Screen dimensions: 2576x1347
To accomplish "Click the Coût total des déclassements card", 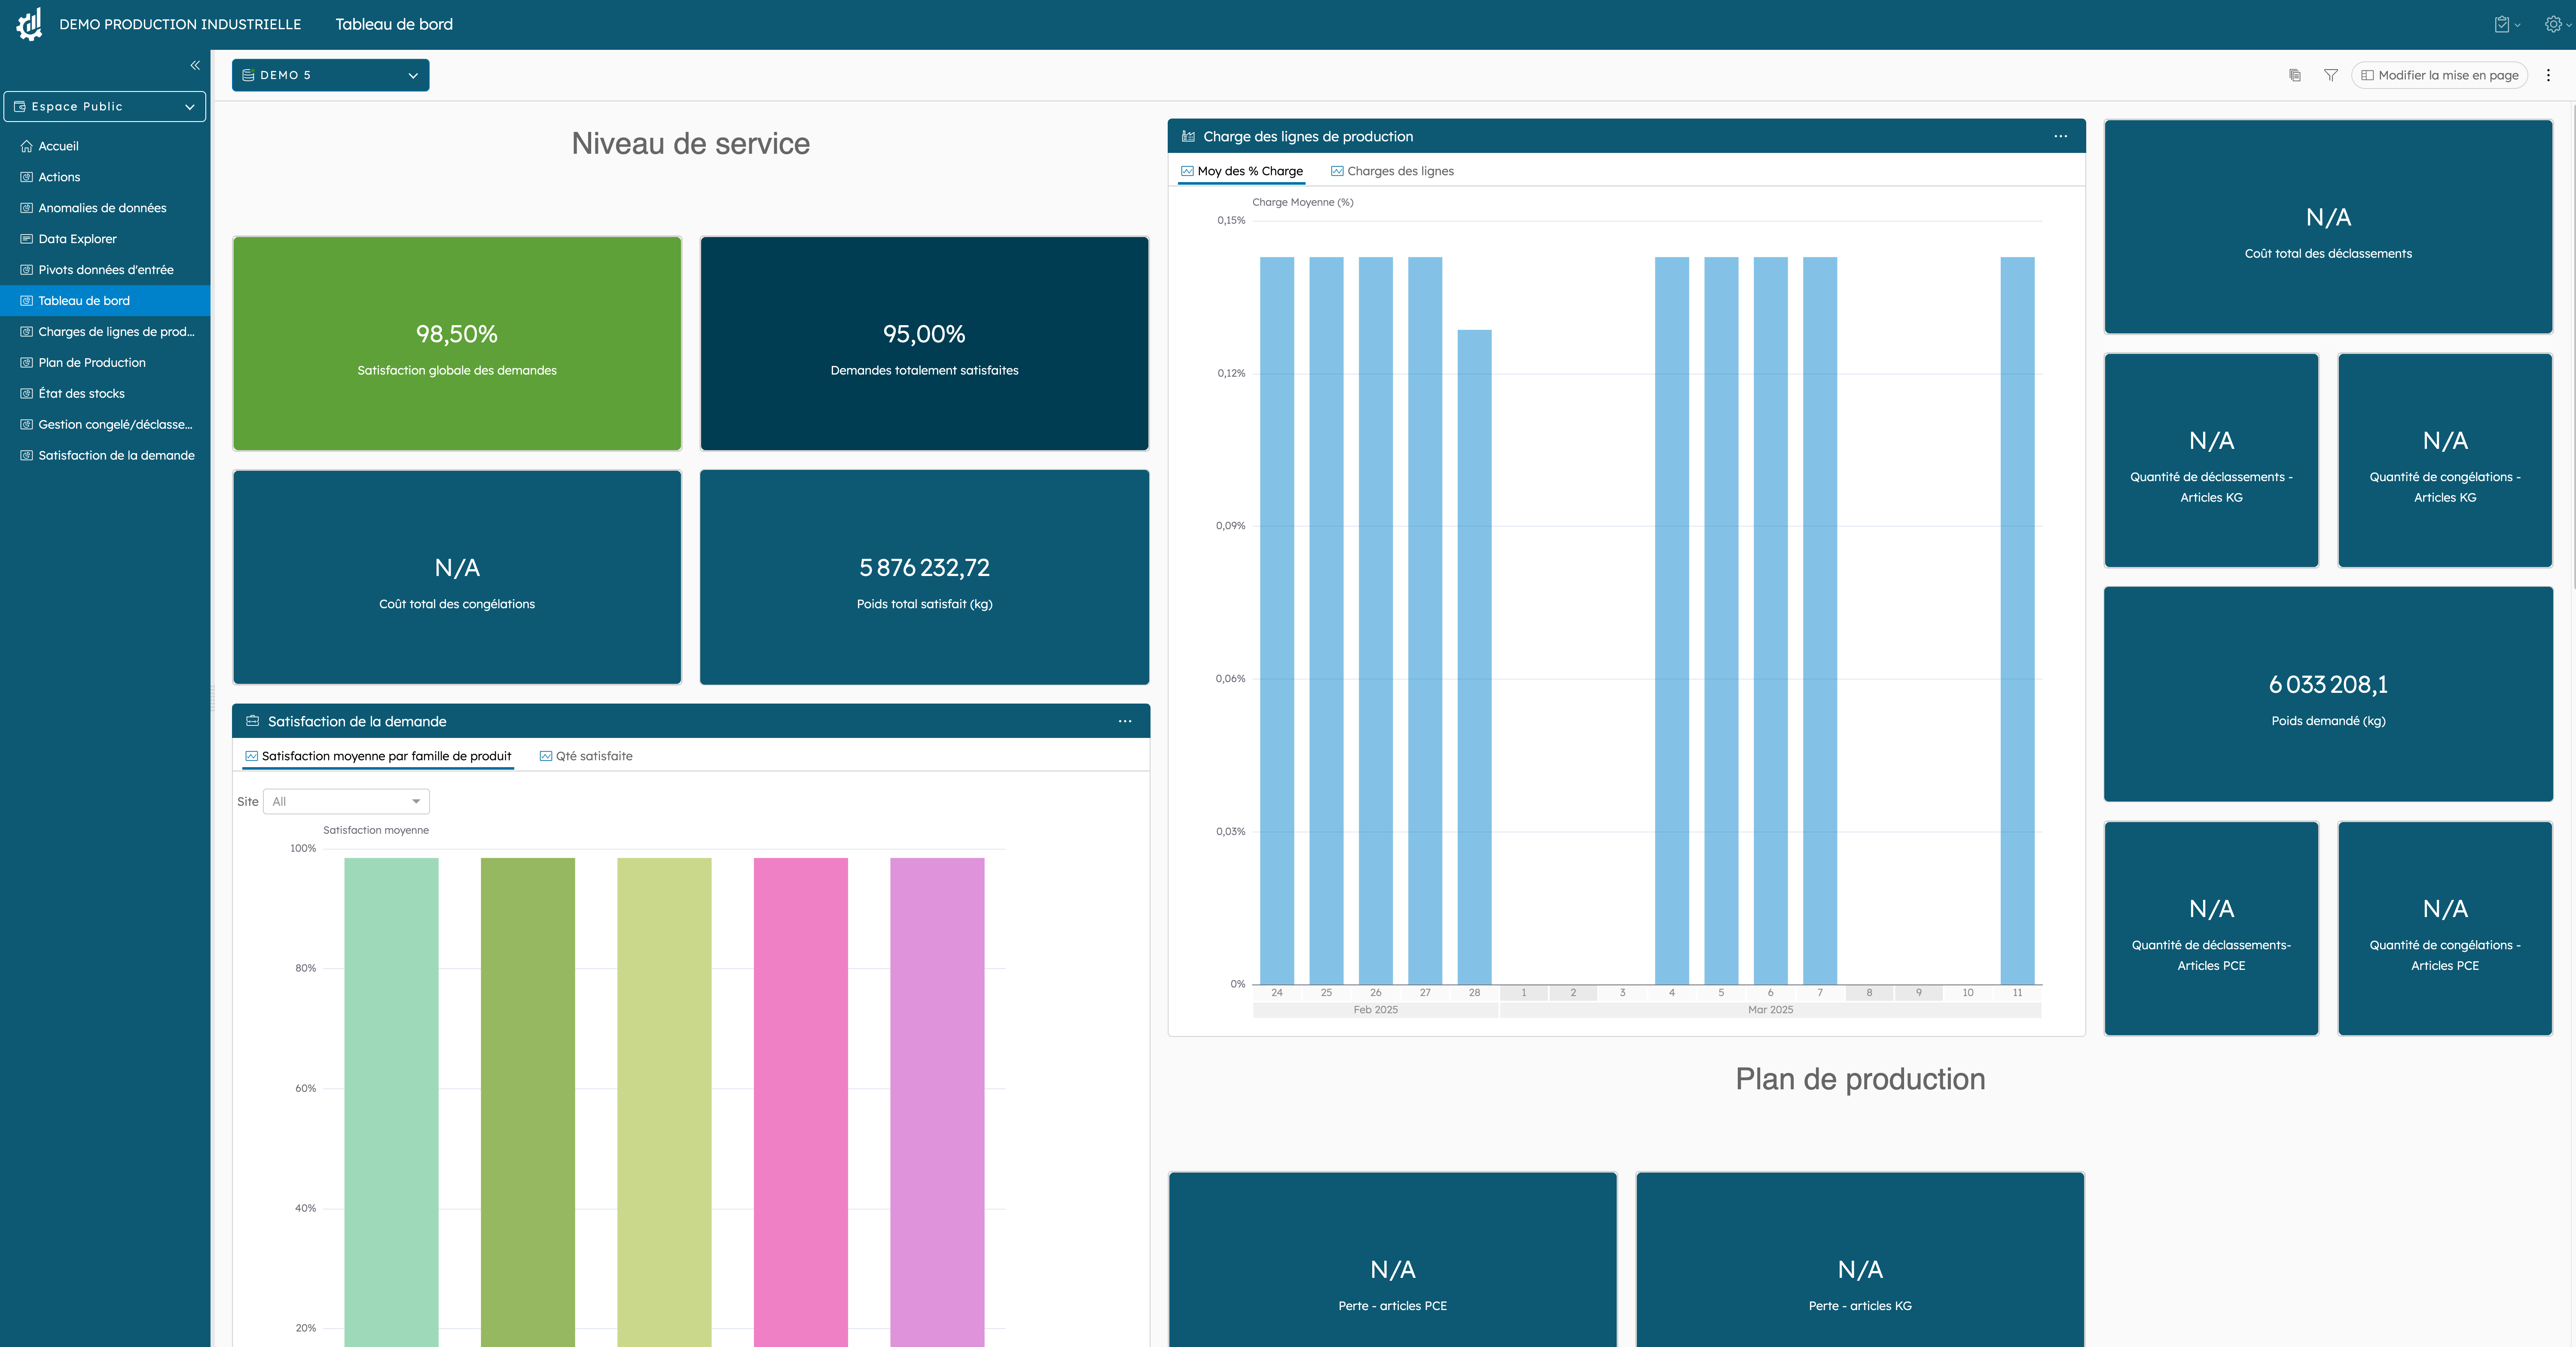I will coord(2328,227).
